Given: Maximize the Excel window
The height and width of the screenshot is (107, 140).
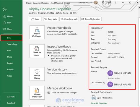Looking at the screenshot, I should 130,3.
